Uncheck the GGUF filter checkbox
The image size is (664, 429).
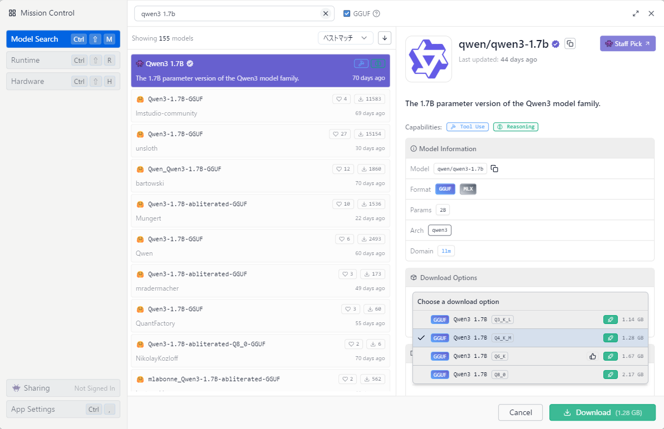click(347, 14)
